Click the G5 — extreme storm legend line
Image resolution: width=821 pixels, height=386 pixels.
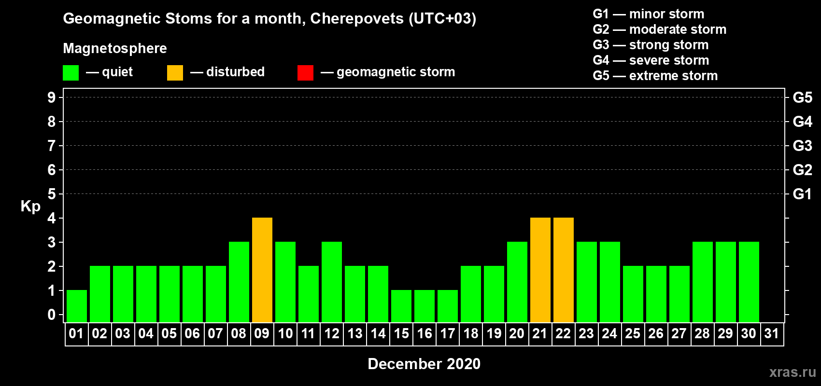point(655,76)
